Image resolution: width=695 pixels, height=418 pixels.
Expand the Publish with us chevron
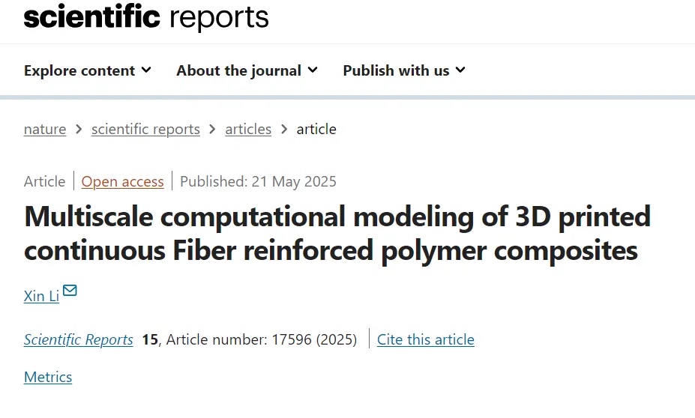click(460, 70)
